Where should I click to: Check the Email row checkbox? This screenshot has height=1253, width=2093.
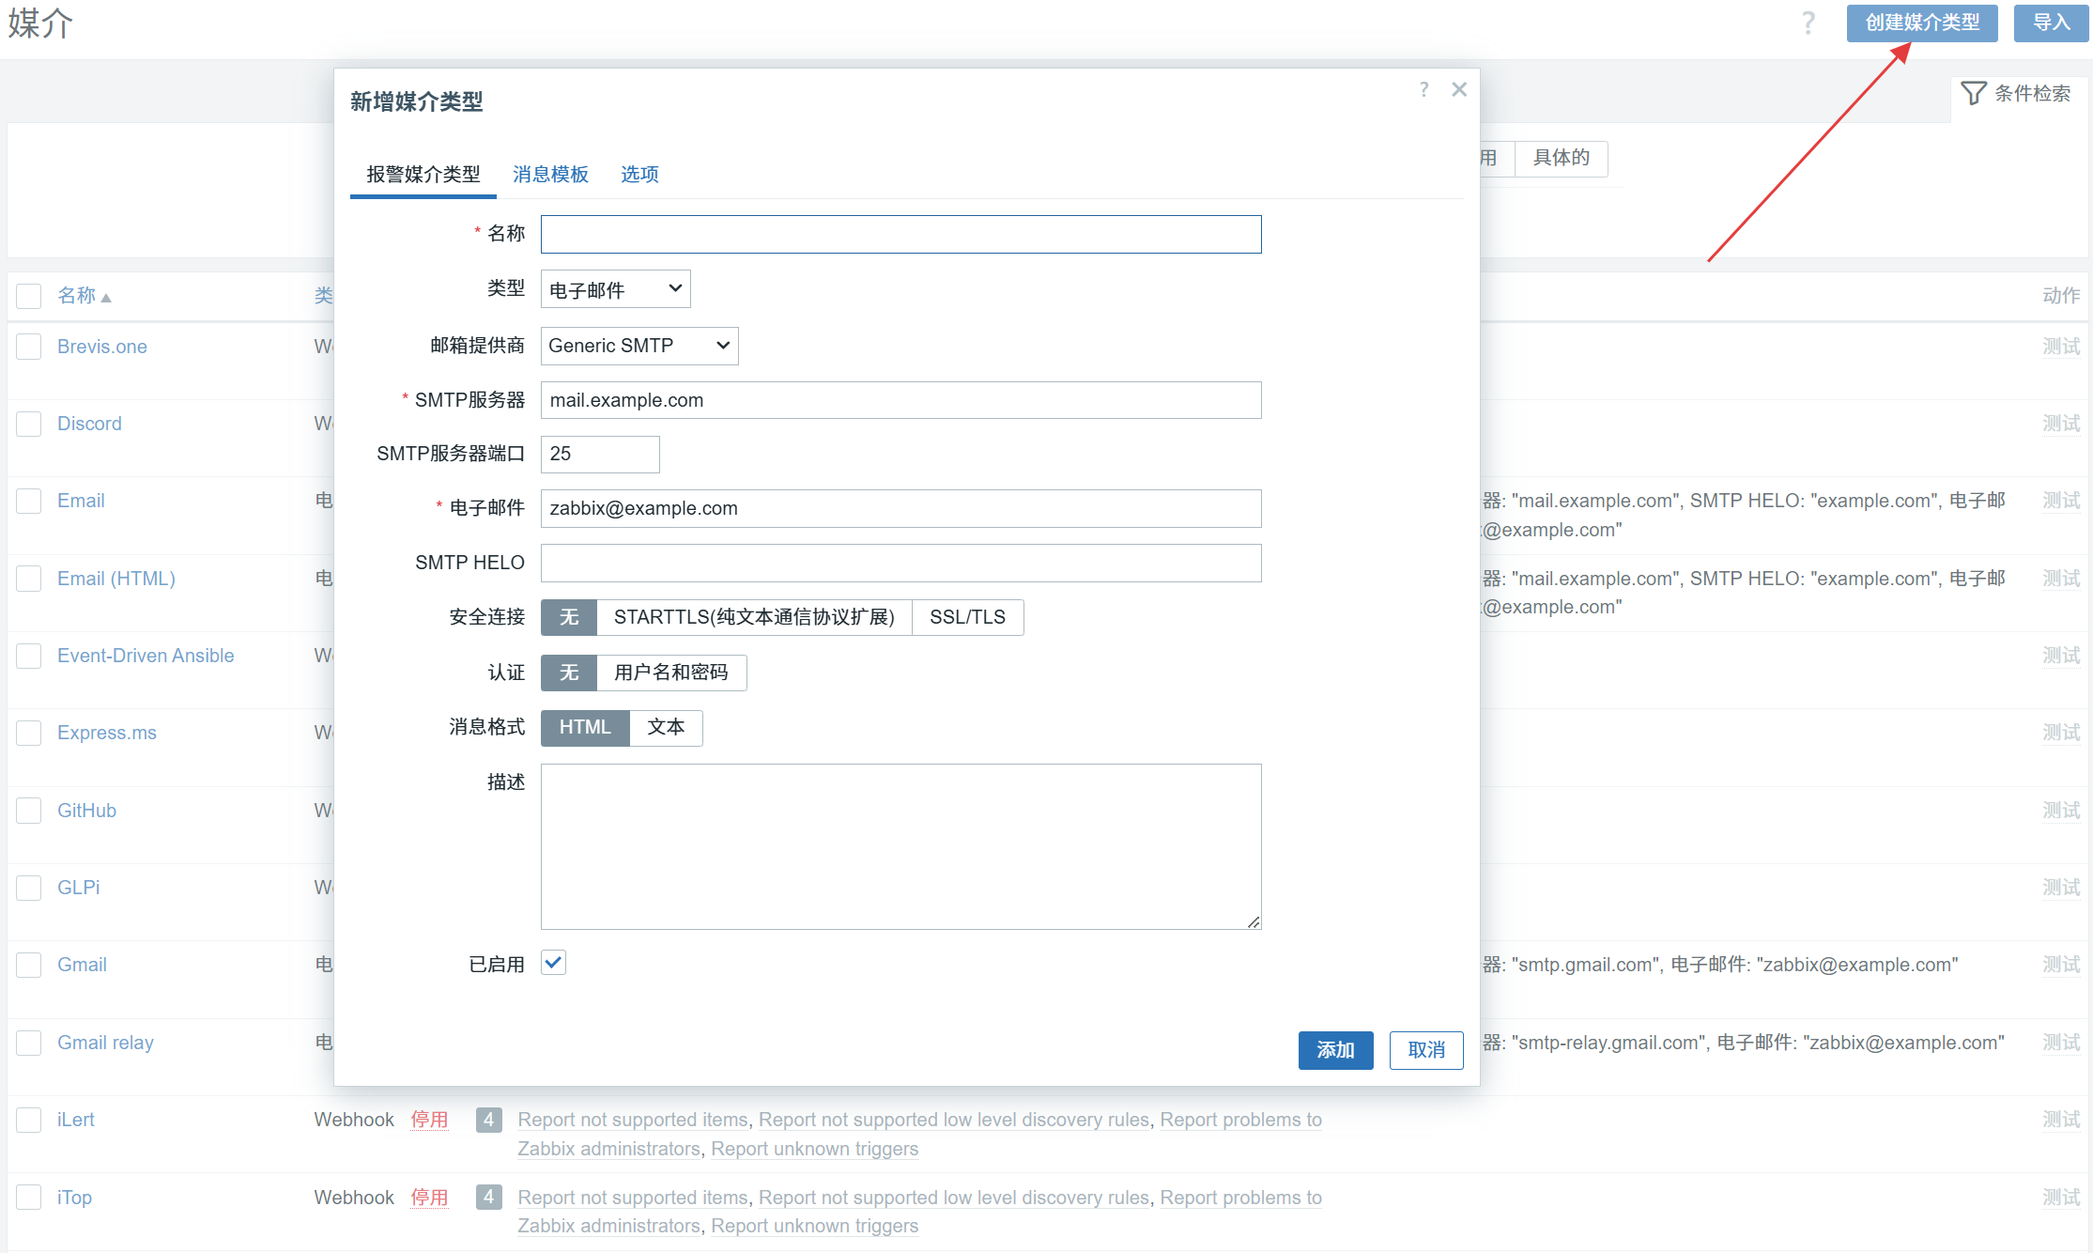[29, 501]
